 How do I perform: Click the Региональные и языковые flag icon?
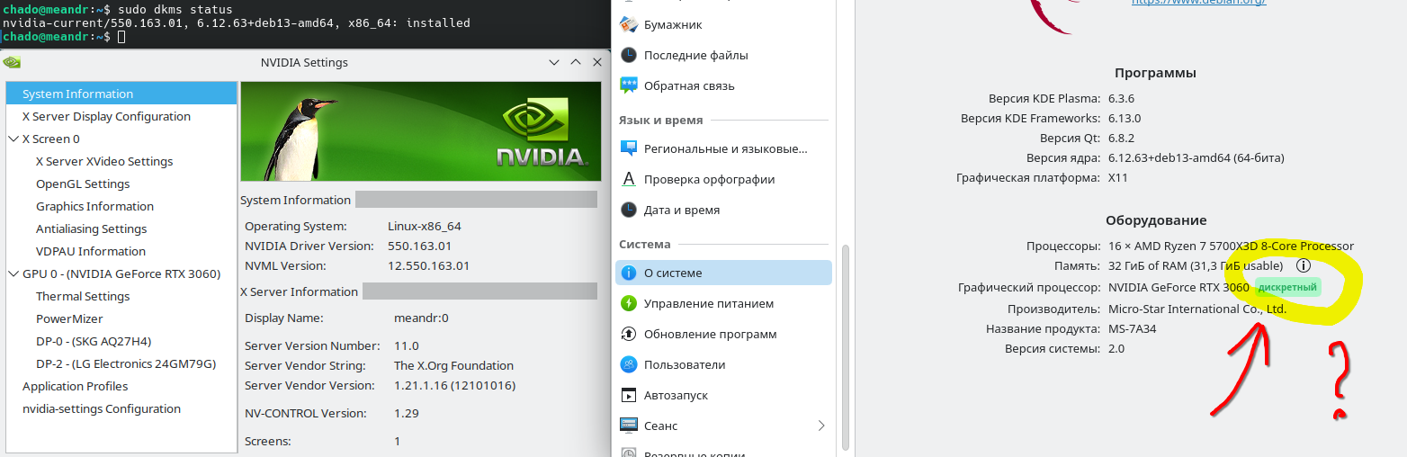(x=629, y=148)
